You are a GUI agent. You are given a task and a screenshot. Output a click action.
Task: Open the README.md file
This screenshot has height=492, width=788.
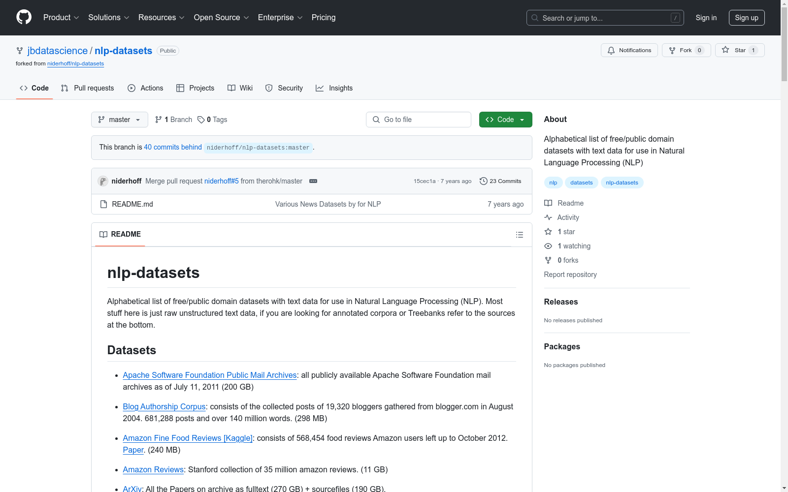(x=132, y=204)
